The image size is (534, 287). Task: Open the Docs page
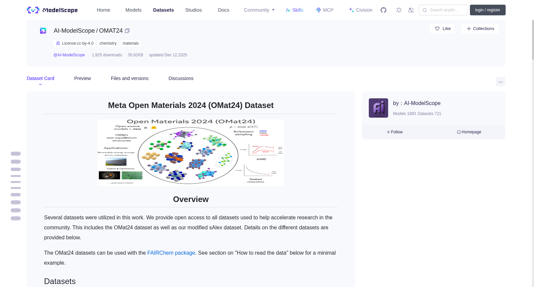point(224,10)
